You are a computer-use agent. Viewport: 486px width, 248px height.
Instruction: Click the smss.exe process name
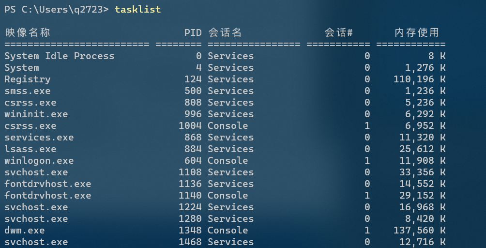[x=27, y=91]
